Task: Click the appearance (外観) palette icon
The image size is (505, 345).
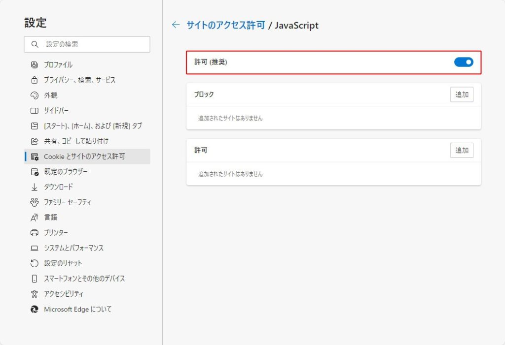Action: [34, 95]
